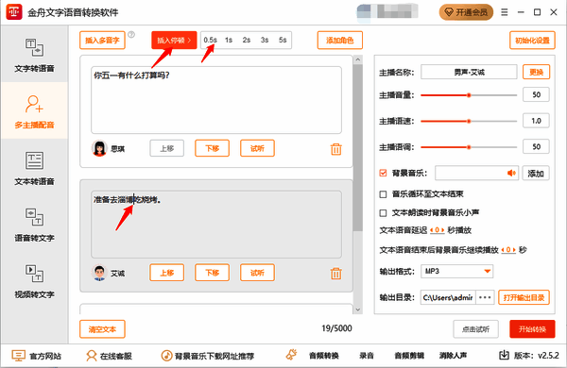Adjust the 主播语调 slider
Image resolution: width=567 pixels, height=368 pixels.
coord(469,147)
